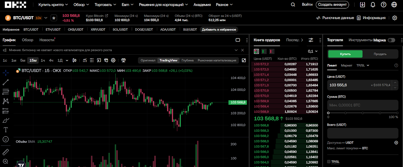Select the brush drawing tool

6,120
